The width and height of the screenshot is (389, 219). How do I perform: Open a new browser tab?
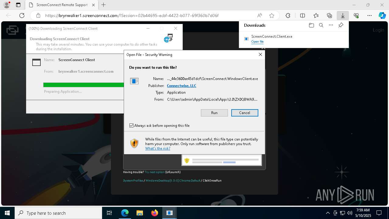(104, 5)
